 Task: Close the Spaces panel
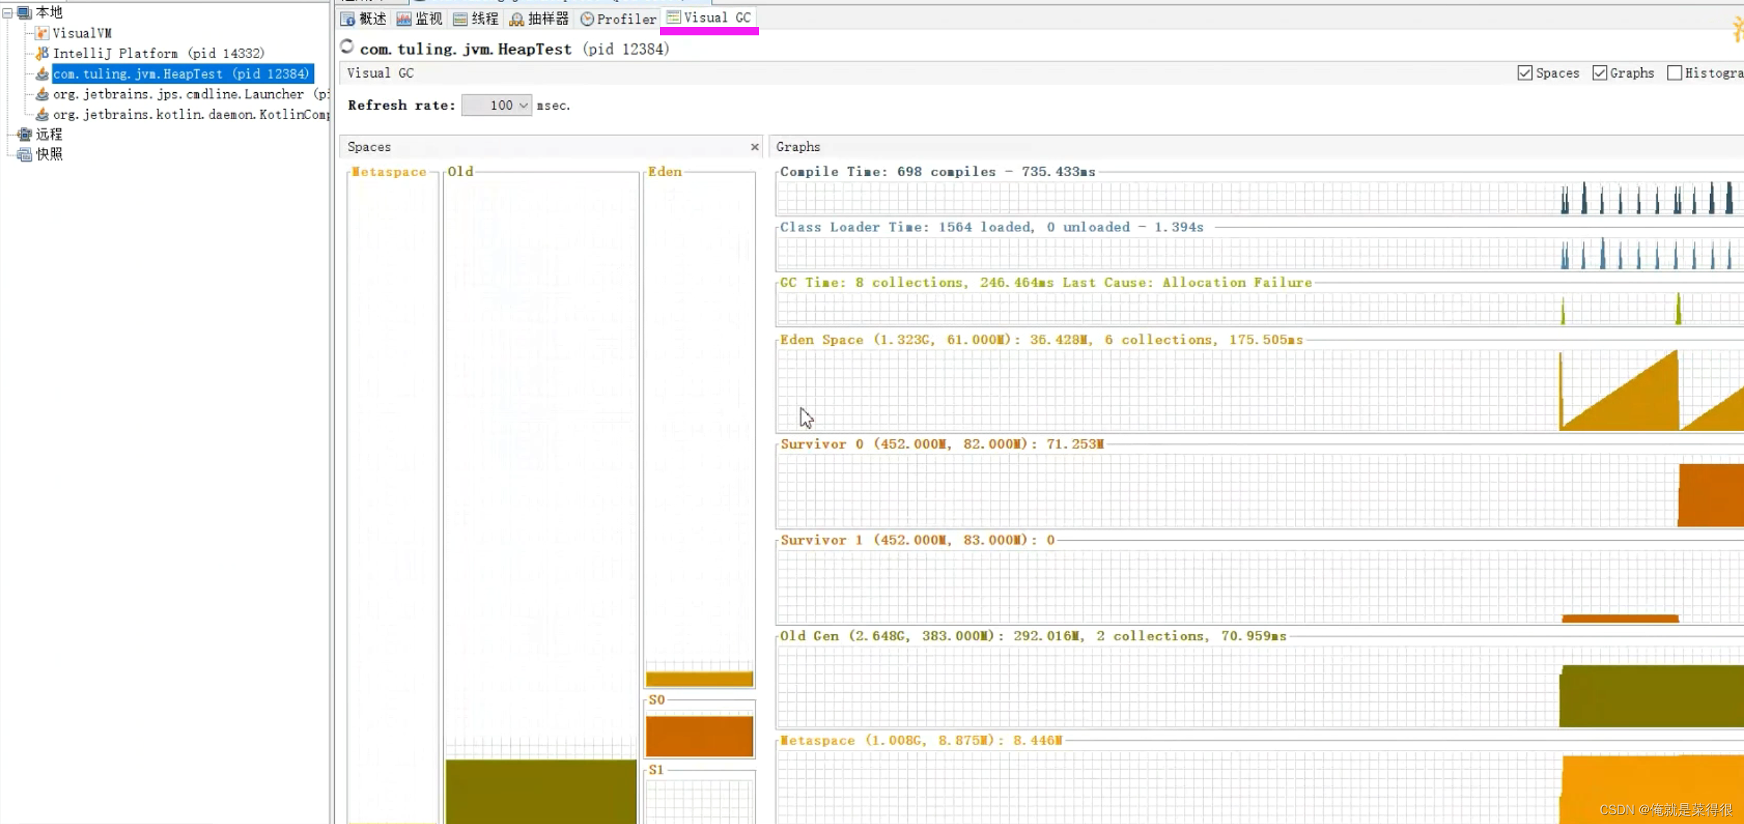(755, 147)
